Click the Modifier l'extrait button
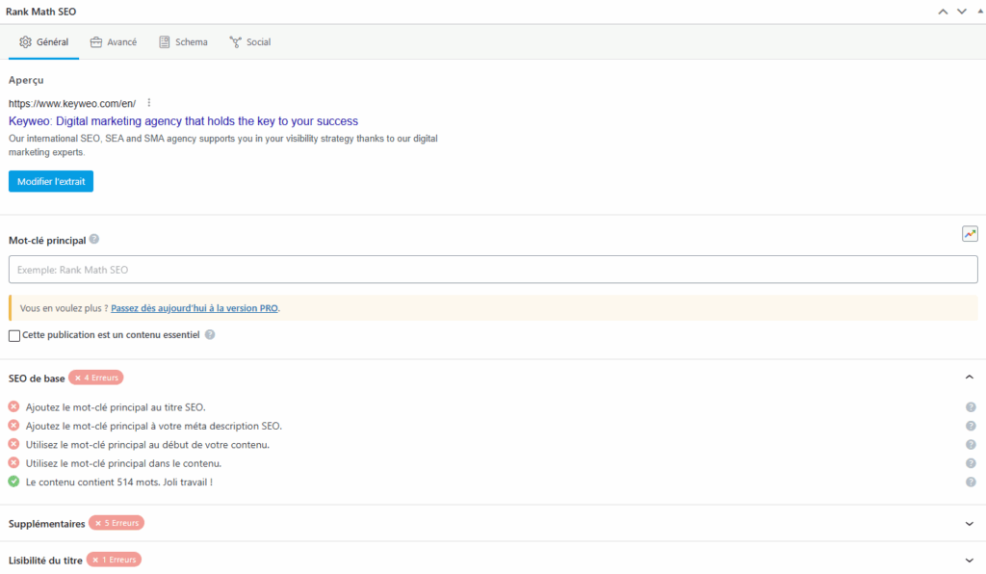The width and height of the screenshot is (986, 574). click(50, 181)
